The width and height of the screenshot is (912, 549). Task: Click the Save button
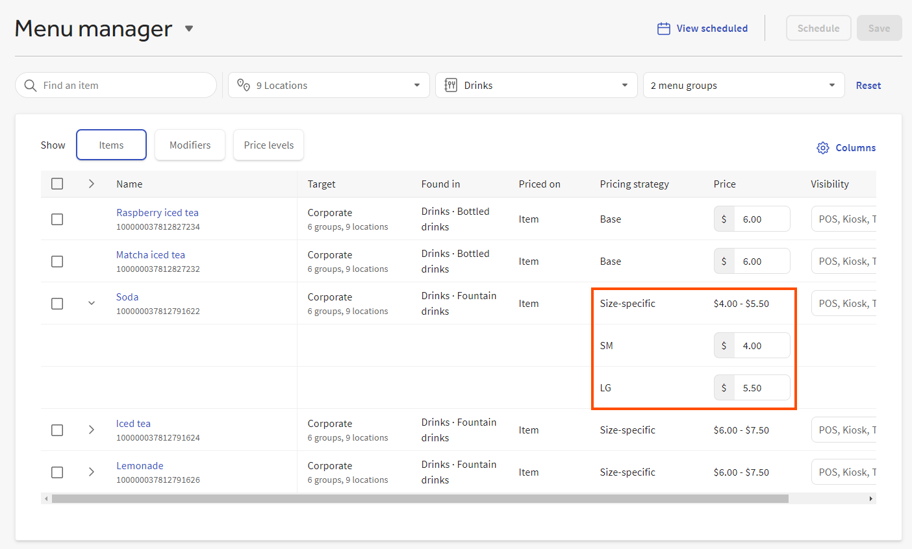point(880,28)
